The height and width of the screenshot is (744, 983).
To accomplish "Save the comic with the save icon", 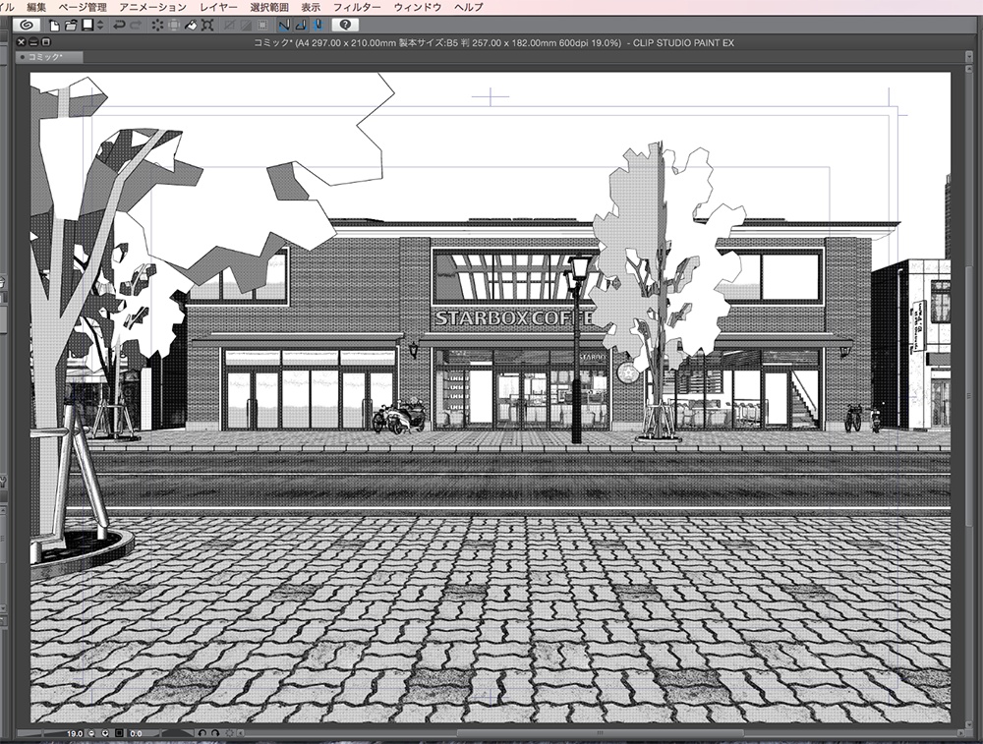I will (87, 26).
